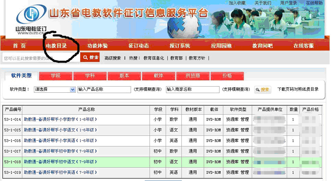Click the top keyword search box

coord(41,58)
